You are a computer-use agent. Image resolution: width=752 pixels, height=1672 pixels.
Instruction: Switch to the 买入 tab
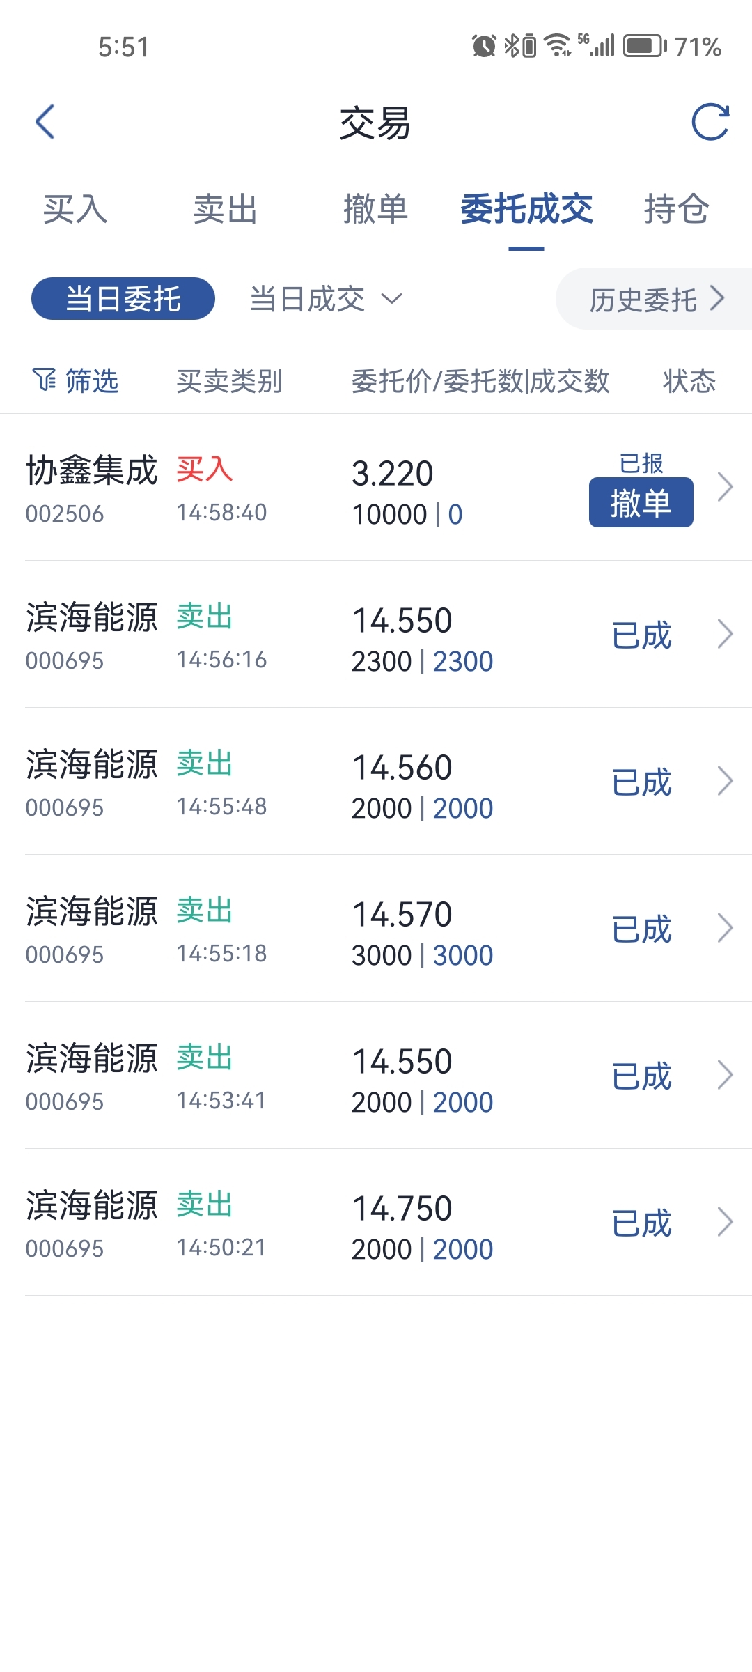point(75,209)
